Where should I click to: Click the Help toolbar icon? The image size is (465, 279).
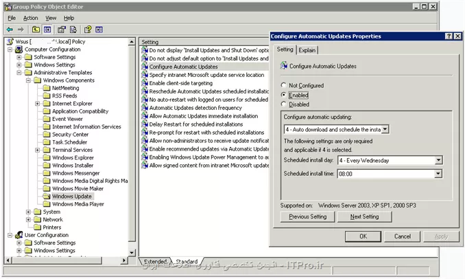88,30
